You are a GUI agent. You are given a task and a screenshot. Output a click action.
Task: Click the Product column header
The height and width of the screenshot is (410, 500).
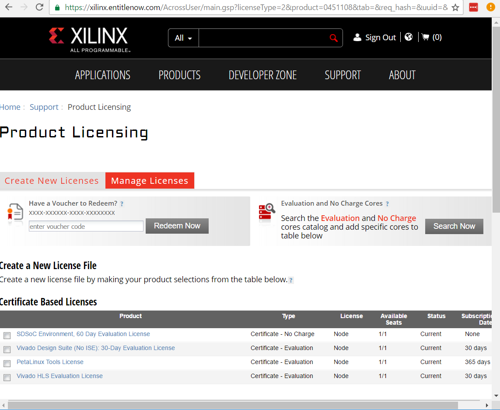[130, 316]
